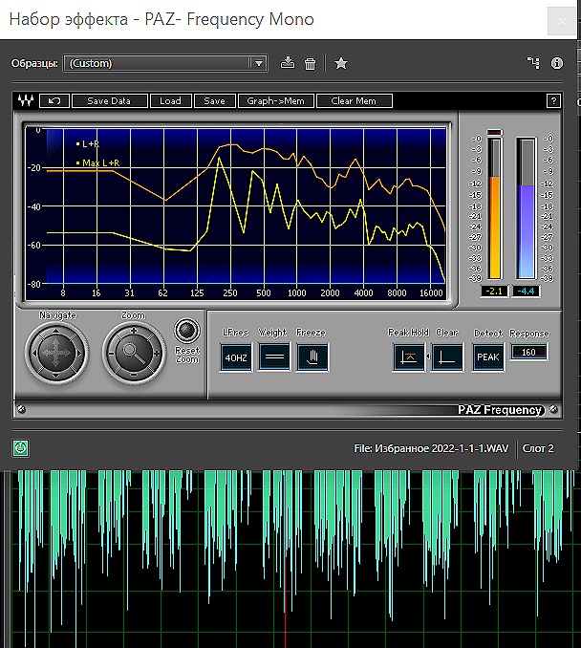Click the -2.1 peak readout

[494, 291]
